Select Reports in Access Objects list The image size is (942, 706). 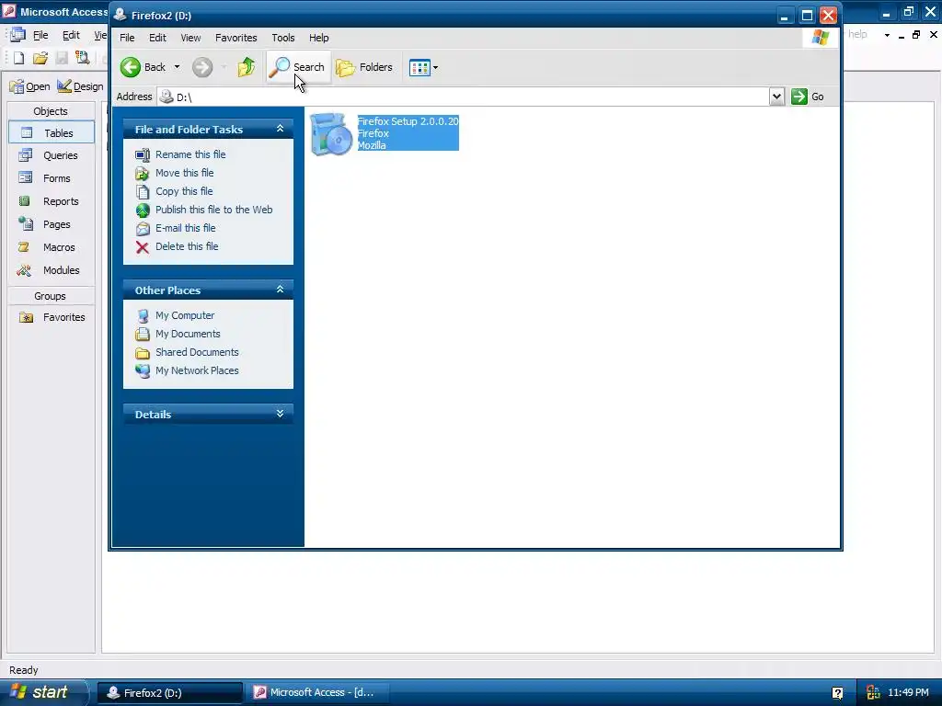click(52, 201)
